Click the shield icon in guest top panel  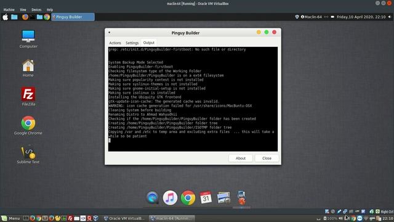click(297, 17)
